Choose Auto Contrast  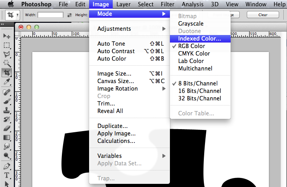pos(130,51)
